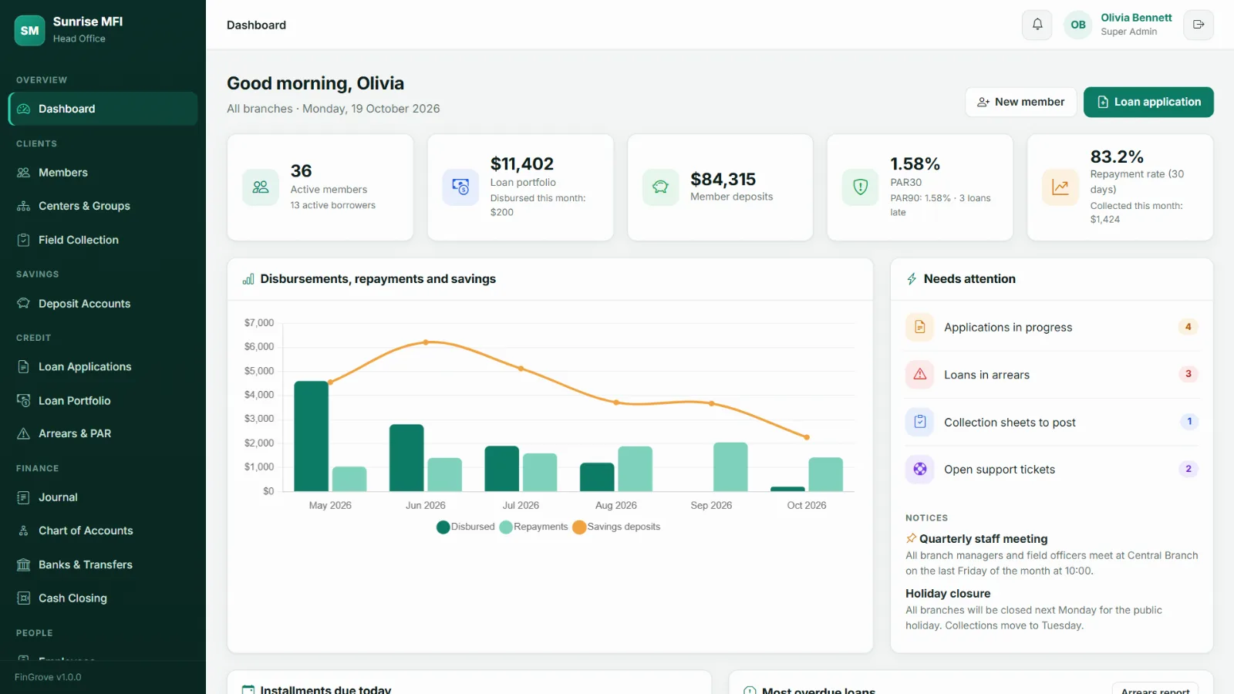This screenshot has height=694, width=1234.
Task: Click the SM Sunrise MFI logo
Action: coord(30,31)
